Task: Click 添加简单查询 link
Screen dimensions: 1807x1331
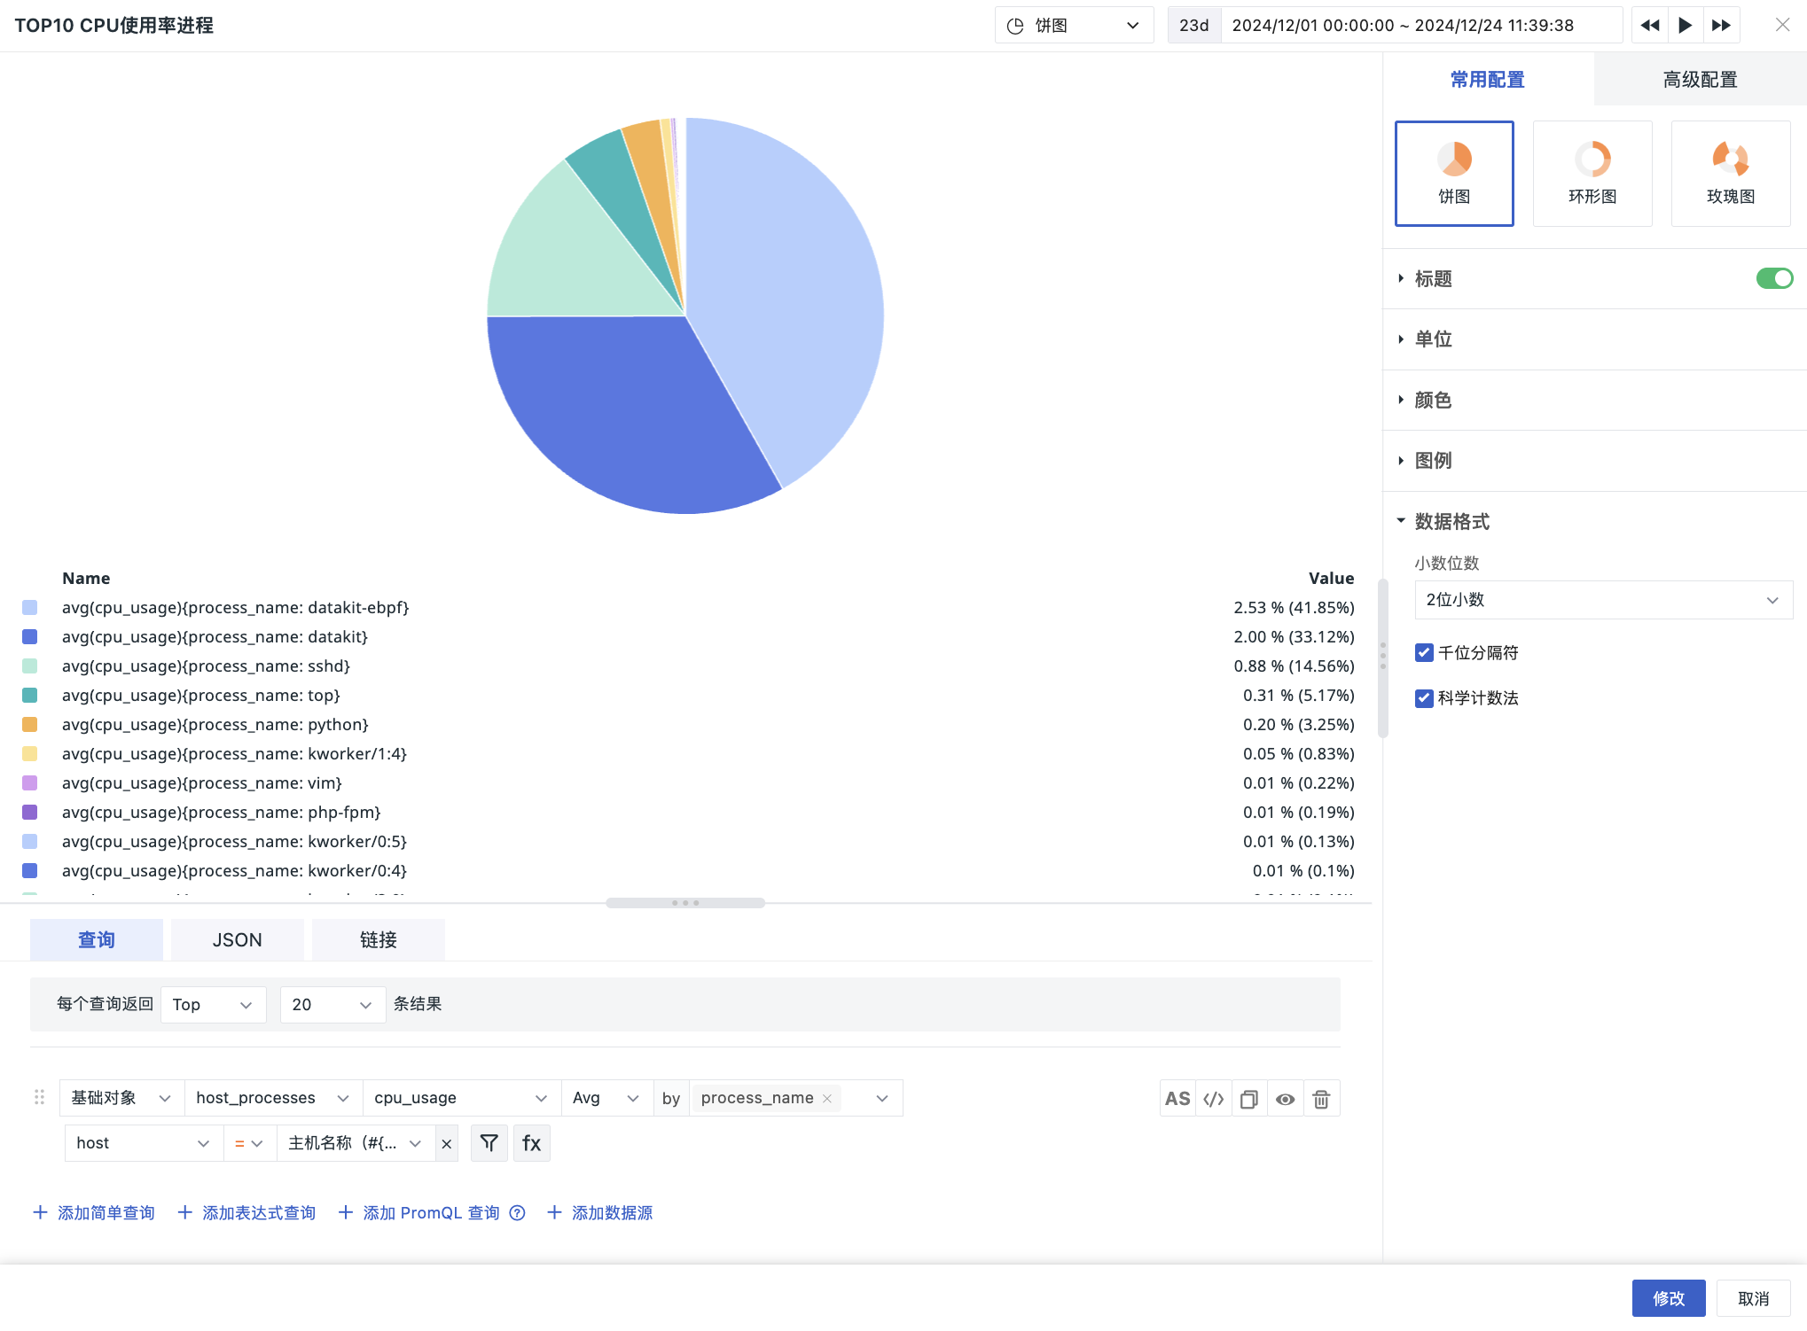Action: pos(94,1213)
